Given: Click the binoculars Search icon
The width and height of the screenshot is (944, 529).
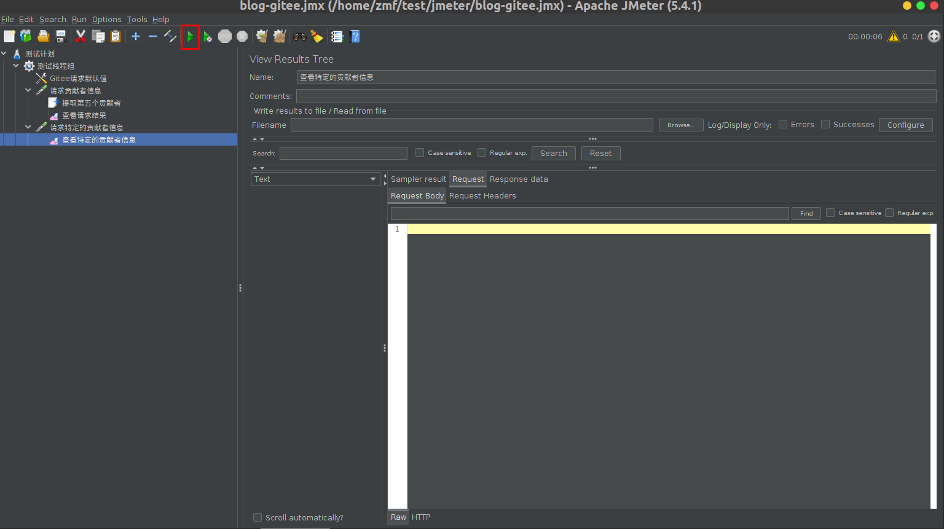Looking at the screenshot, I should click(x=300, y=36).
